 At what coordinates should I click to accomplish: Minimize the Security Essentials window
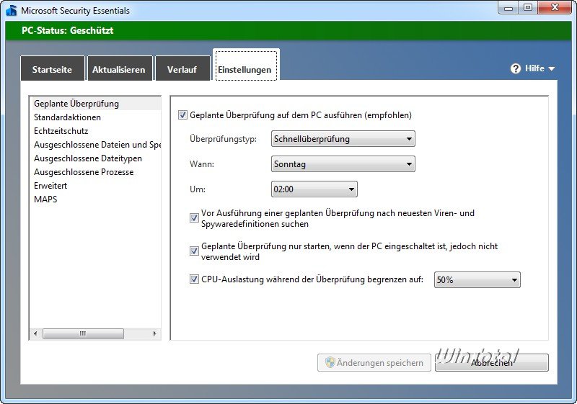point(508,8)
